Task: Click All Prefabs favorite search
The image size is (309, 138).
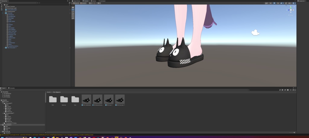Action: tap(7, 97)
